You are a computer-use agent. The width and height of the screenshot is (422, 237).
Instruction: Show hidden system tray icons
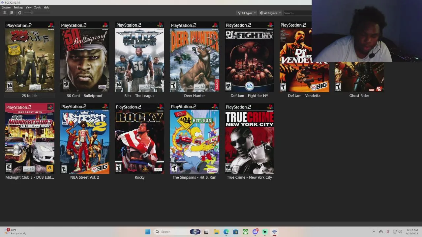click(374, 232)
